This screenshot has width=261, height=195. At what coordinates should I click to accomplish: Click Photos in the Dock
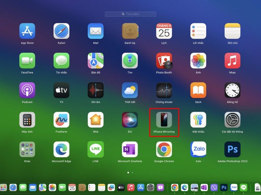pos(53,188)
